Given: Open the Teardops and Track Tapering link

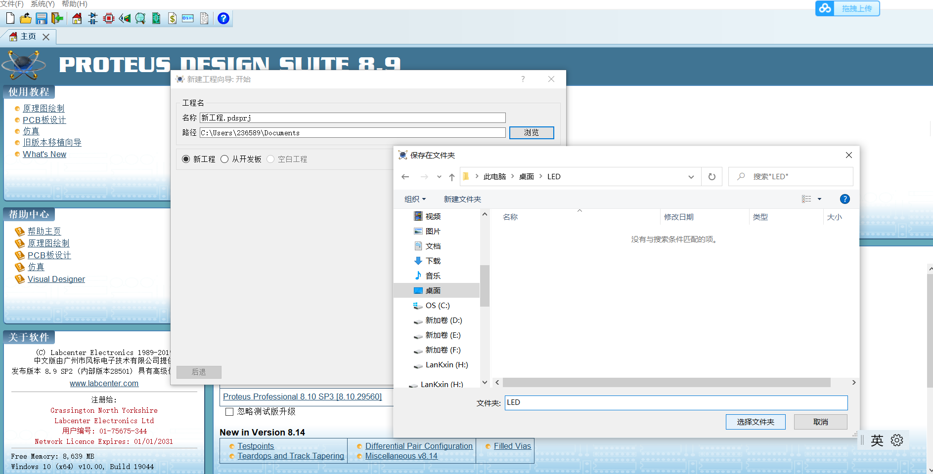Looking at the screenshot, I should (x=290, y=456).
